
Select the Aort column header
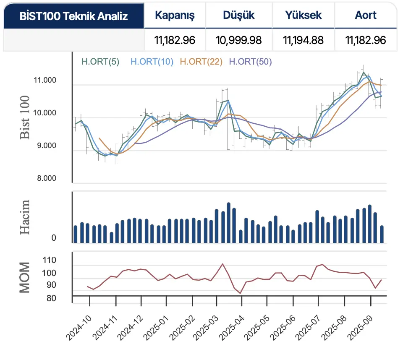366,15
